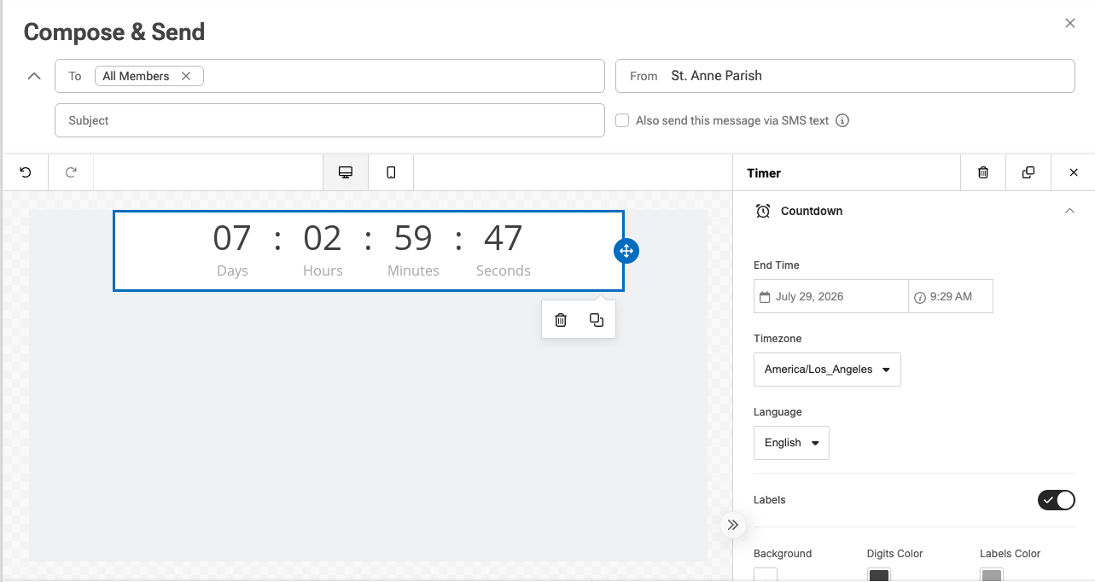Collapse the Countdown section
Viewport: 1095px width, 582px height.
point(1069,211)
